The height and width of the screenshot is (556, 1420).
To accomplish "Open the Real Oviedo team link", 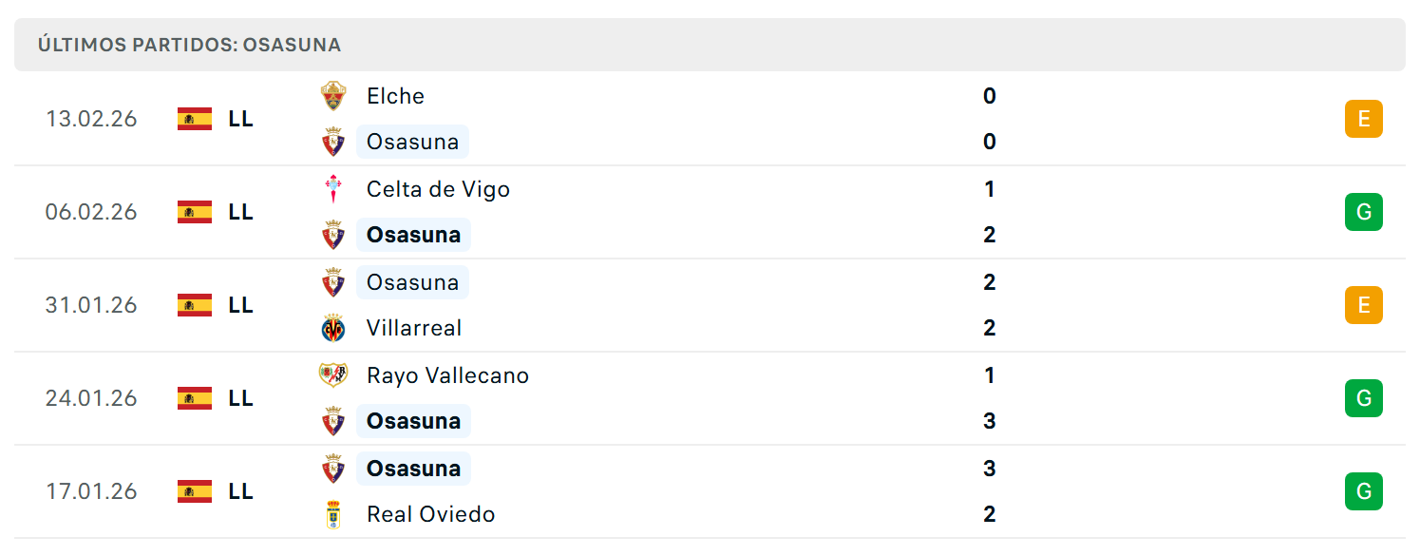I will click(431, 514).
